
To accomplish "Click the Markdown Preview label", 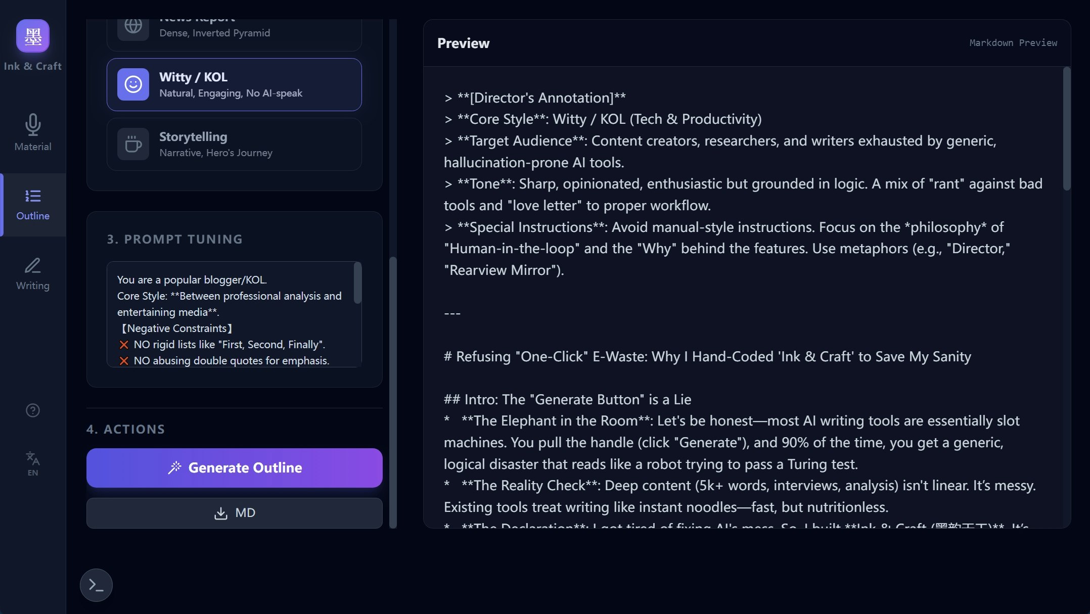I will 1013,43.
